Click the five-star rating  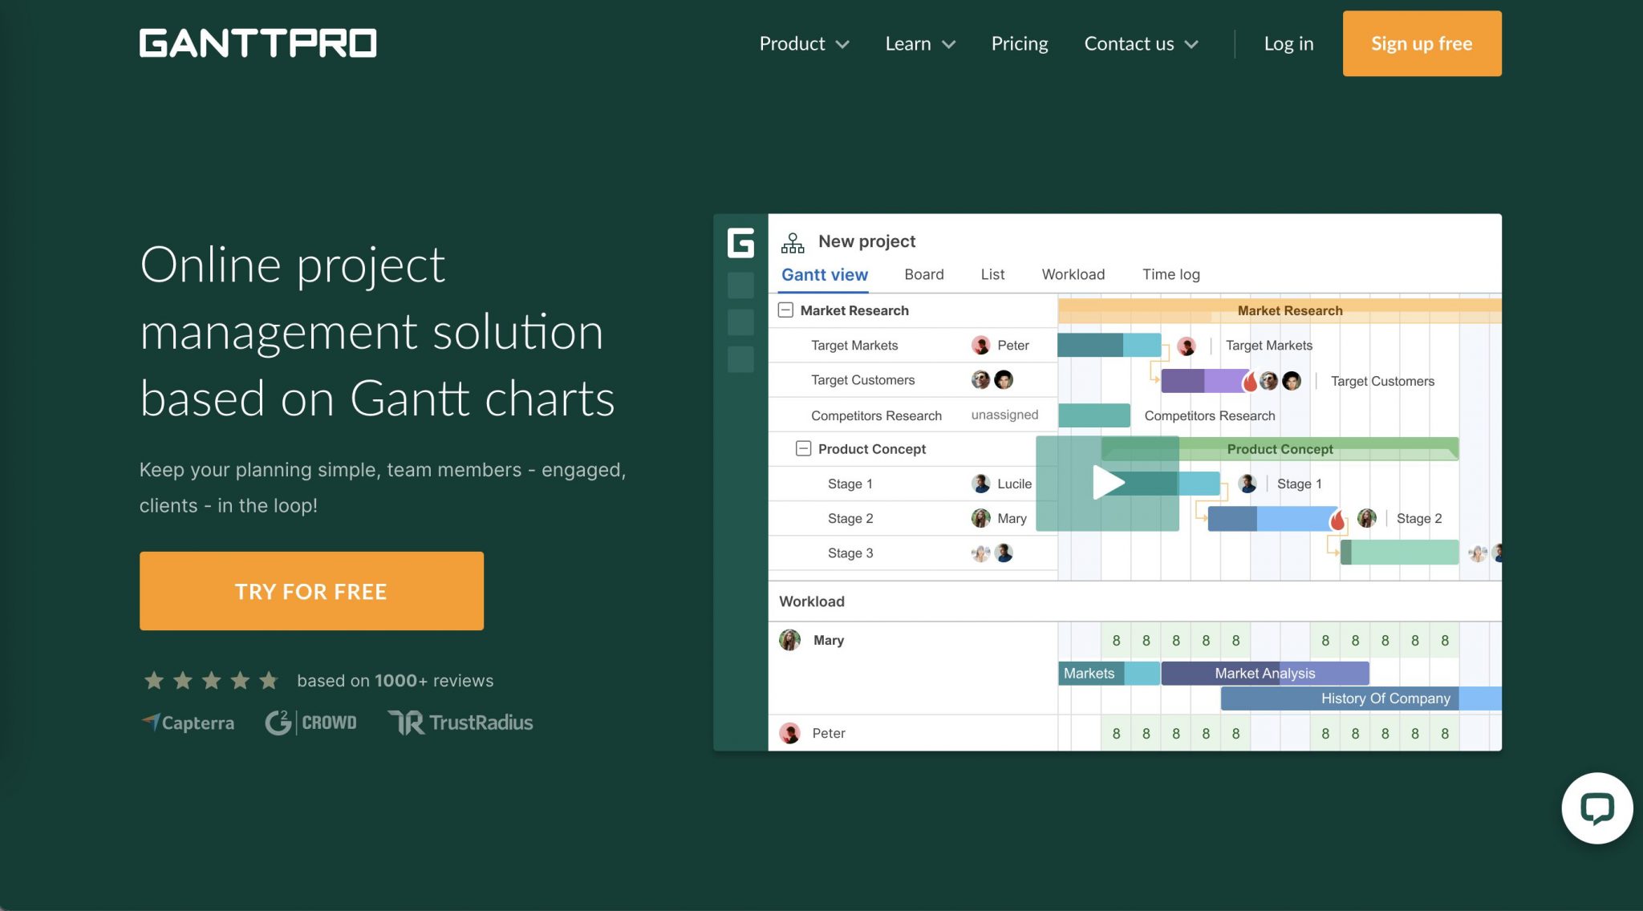(x=211, y=681)
